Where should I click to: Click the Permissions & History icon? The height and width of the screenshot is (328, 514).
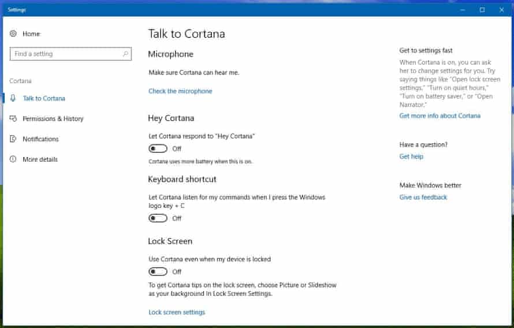13,118
